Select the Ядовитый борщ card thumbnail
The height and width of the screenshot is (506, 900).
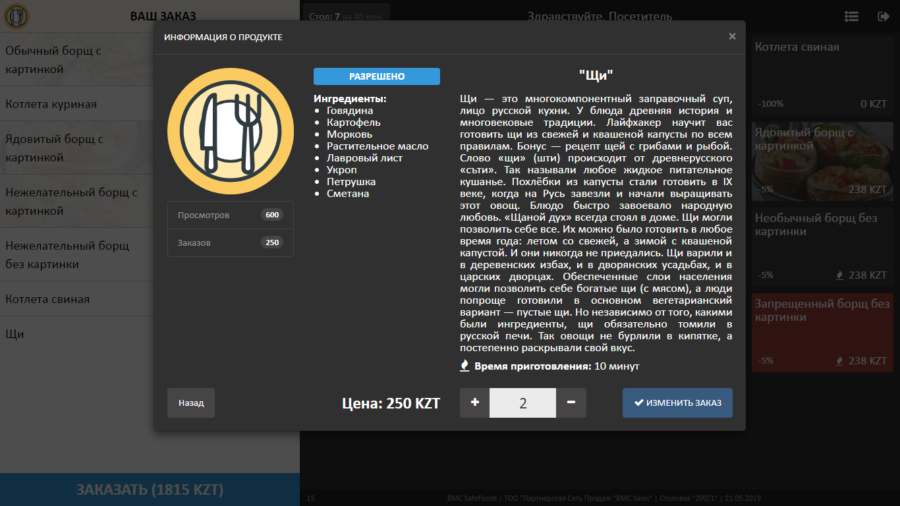point(822,161)
